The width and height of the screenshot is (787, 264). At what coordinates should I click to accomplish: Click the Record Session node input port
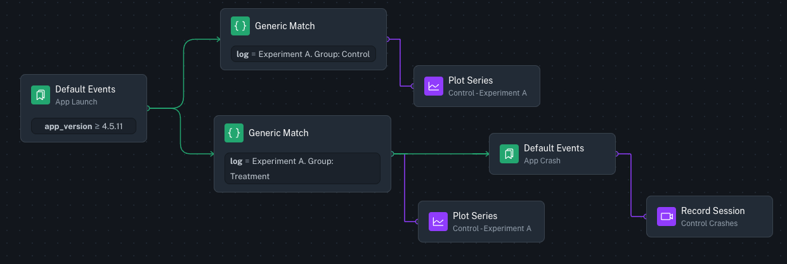tap(646, 217)
